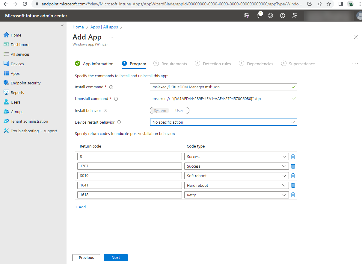362x264 pixels.
Task: Open the settings gear in header
Action: (271, 16)
